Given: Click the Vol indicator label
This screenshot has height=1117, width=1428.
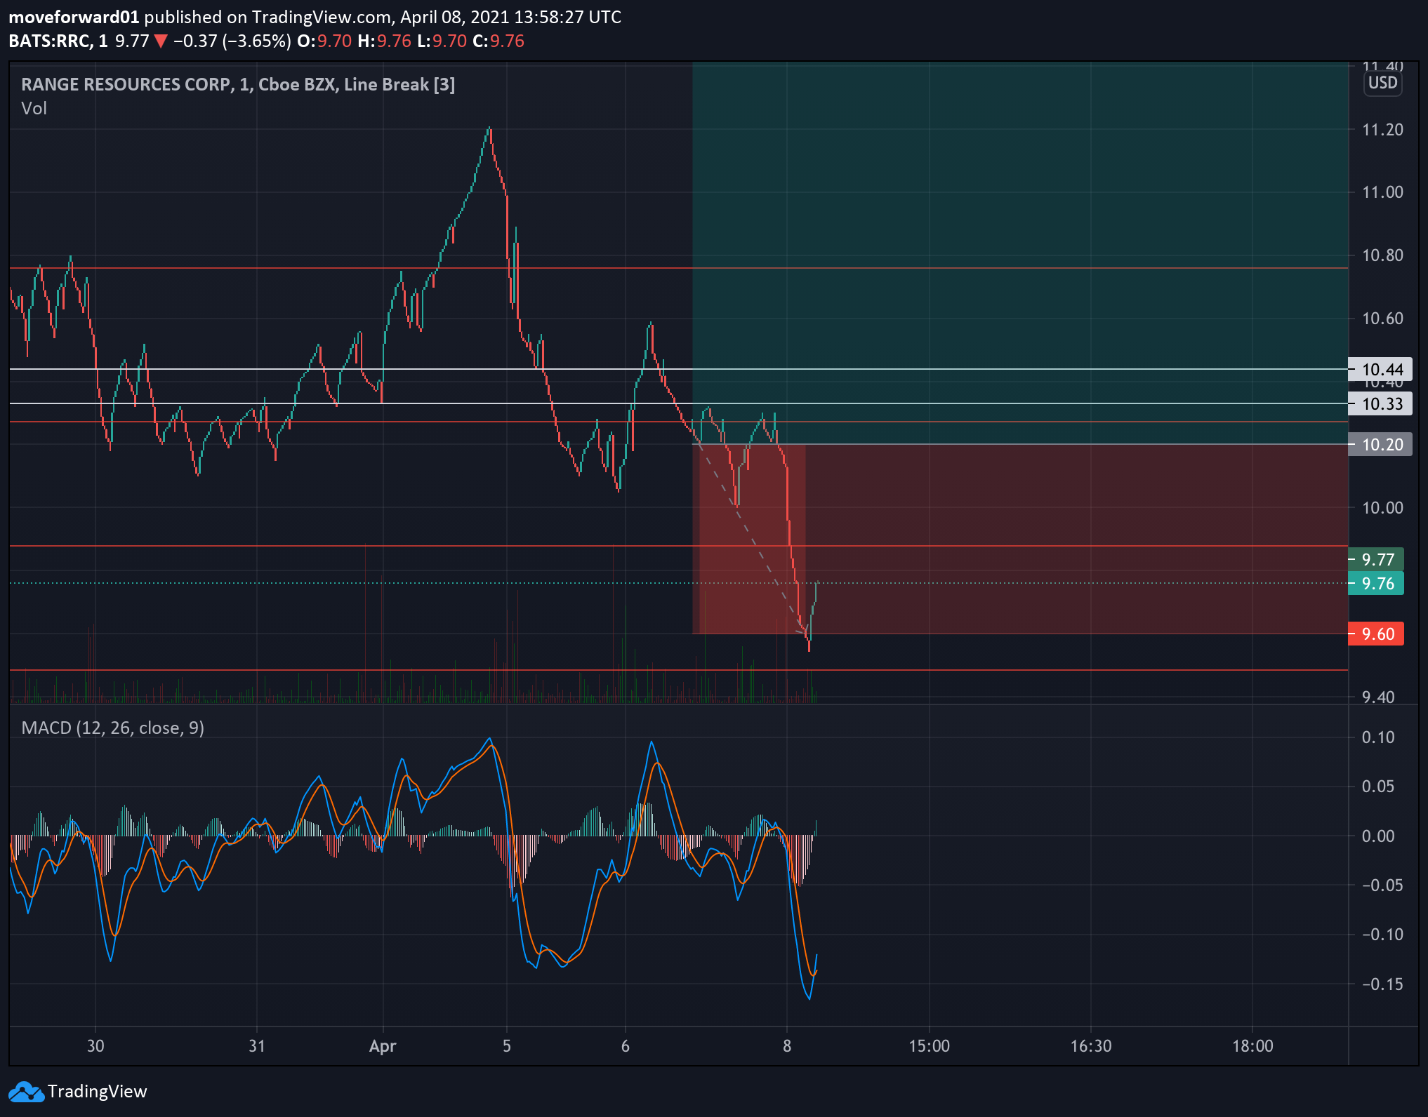Looking at the screenshot, I should [34, 109].
